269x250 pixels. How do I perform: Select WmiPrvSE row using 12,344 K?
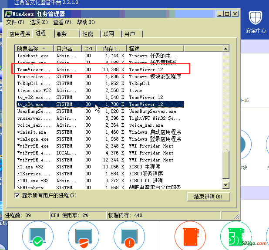click(x=100, y=160)
